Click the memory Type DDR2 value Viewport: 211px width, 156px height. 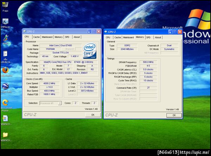point(127,45)
